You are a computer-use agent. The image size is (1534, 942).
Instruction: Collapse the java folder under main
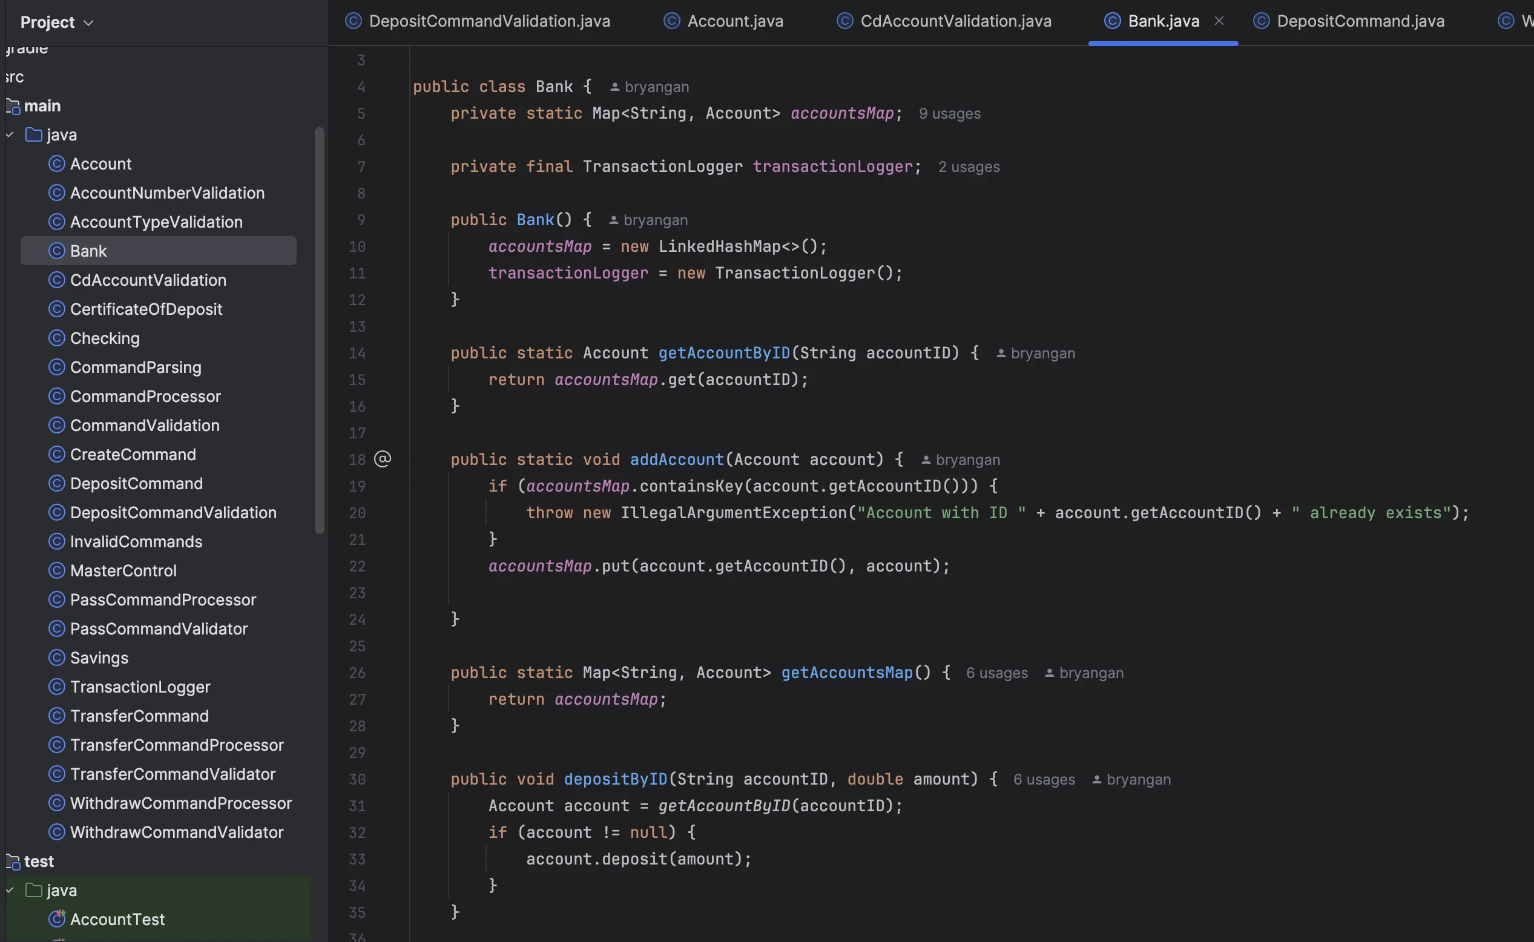pos(10,134)
